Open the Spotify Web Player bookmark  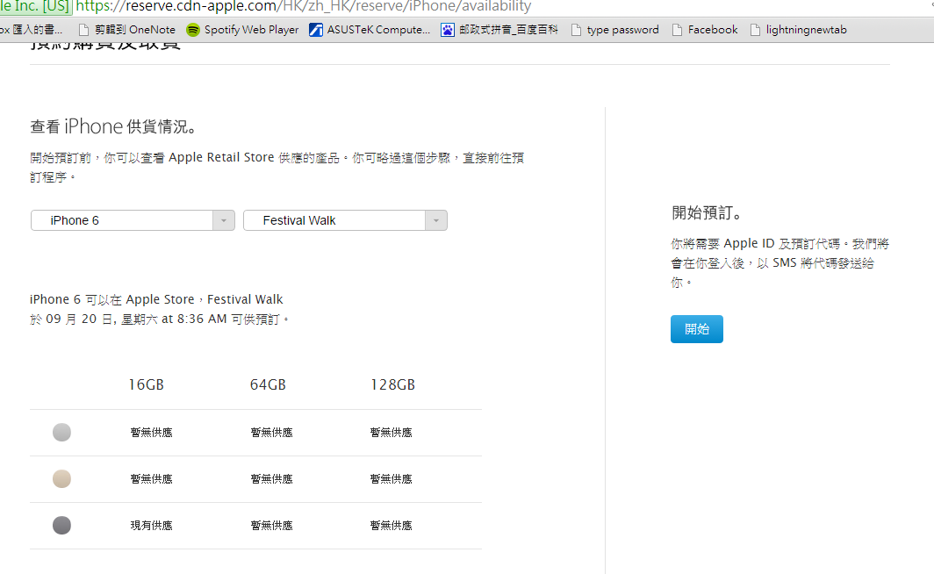pos(242,30)
